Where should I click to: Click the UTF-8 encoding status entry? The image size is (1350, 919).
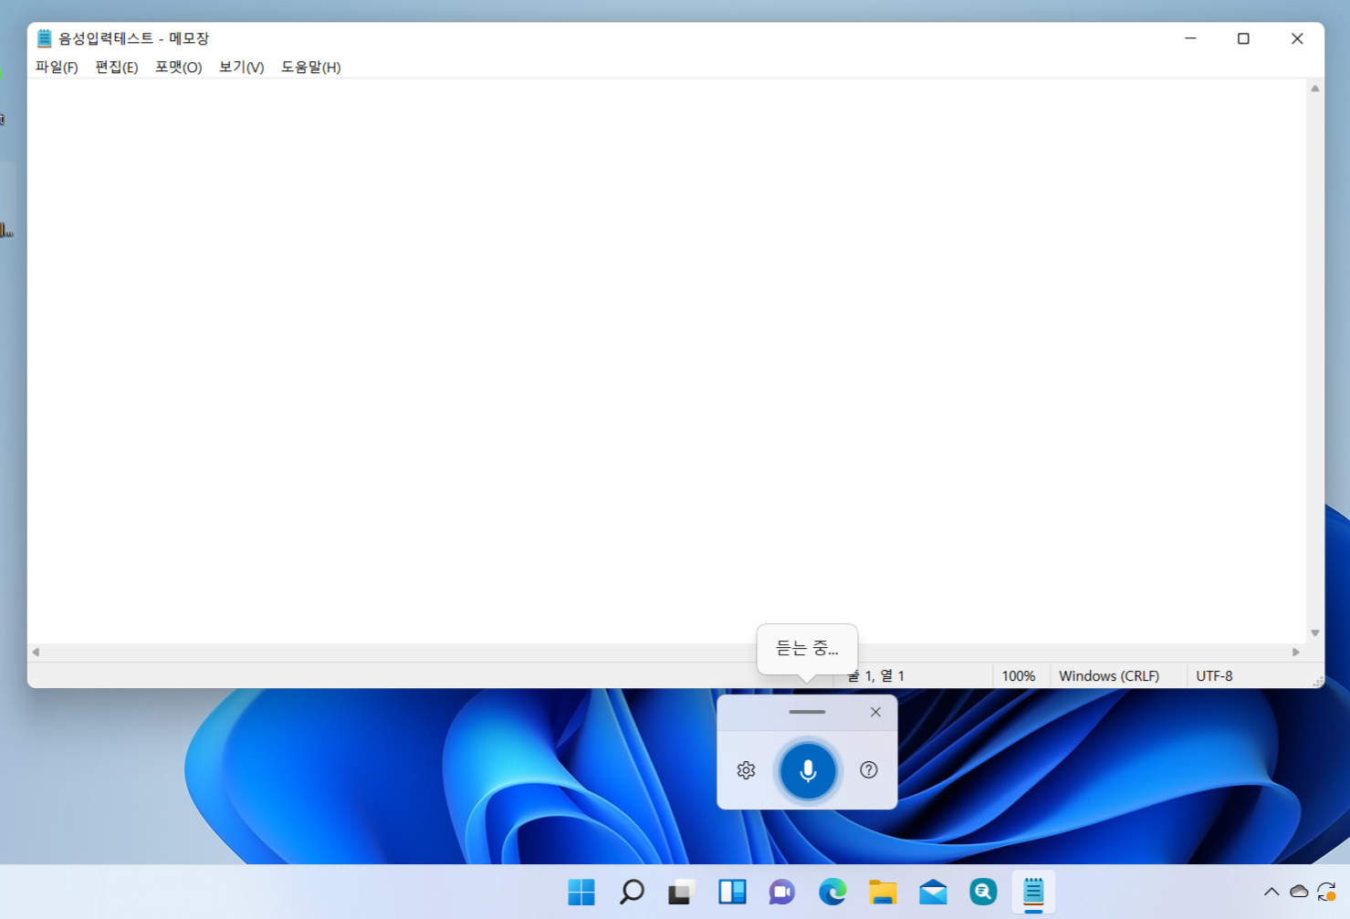point(1214,676)
